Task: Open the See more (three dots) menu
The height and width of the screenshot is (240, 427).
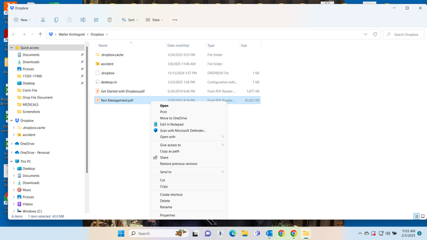Action: click(175, 20)
